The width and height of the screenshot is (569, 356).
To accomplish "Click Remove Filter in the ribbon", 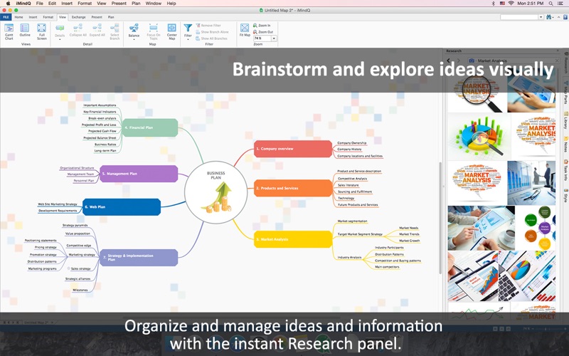I will coord(208,26).
